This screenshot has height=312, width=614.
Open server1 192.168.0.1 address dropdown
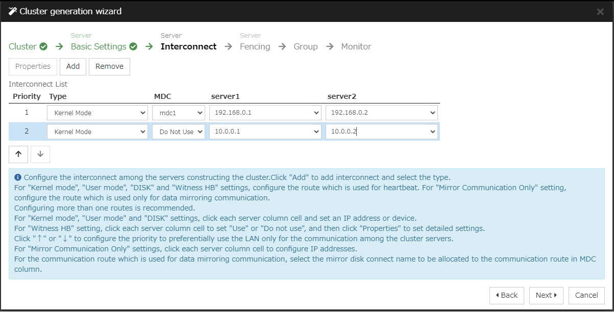click(265, 113)
